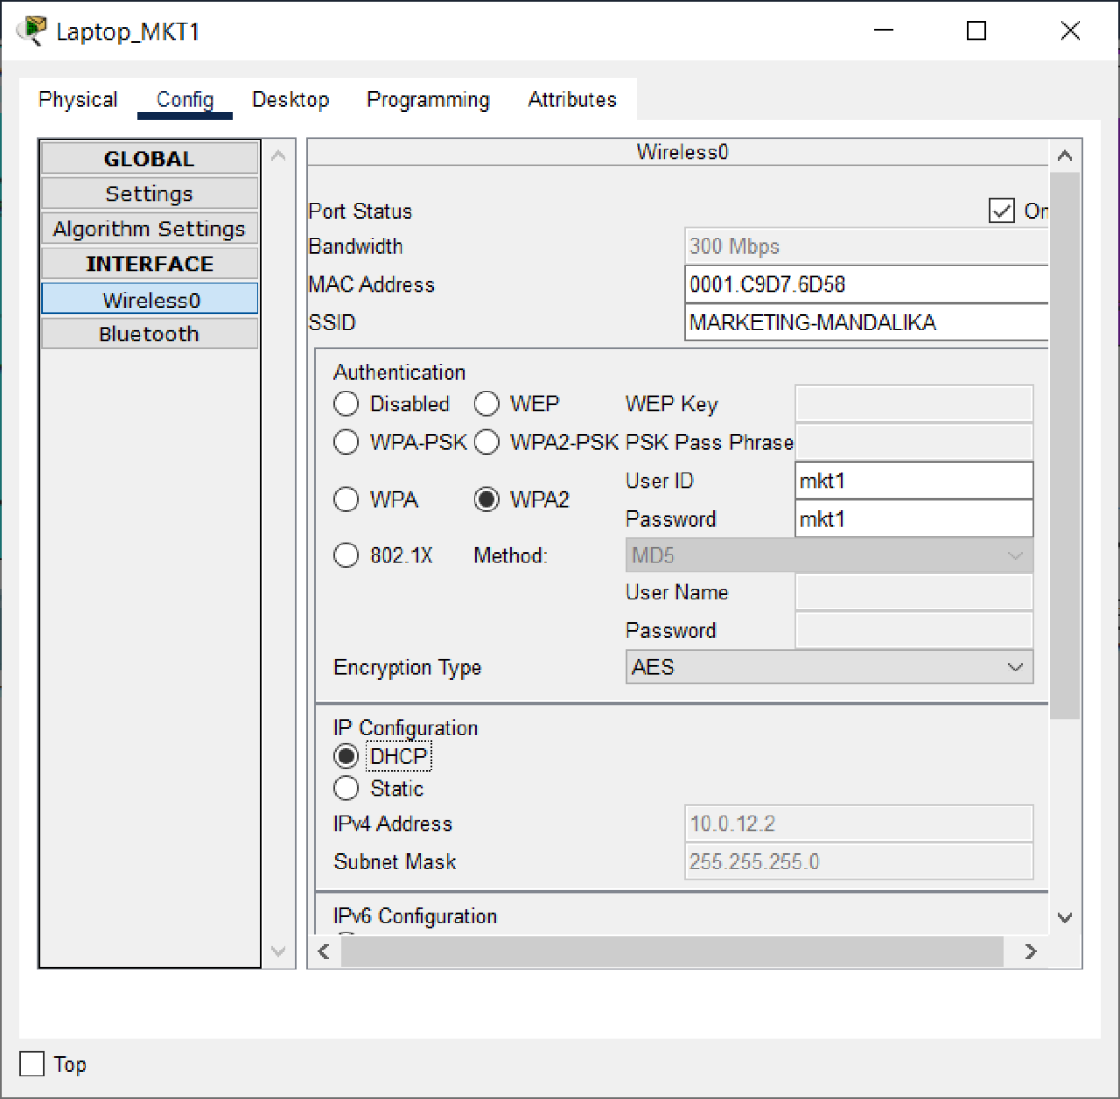Open the Programming tab
Viewport: 1120px width, 1099px height.
(428, 100)
